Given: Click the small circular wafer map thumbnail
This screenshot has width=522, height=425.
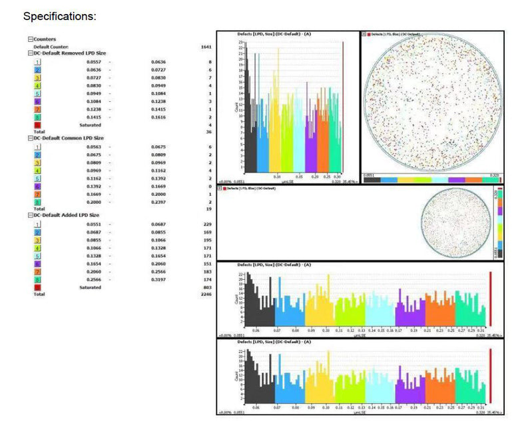Looking at the screenshot, I should (x=456, y=223).
